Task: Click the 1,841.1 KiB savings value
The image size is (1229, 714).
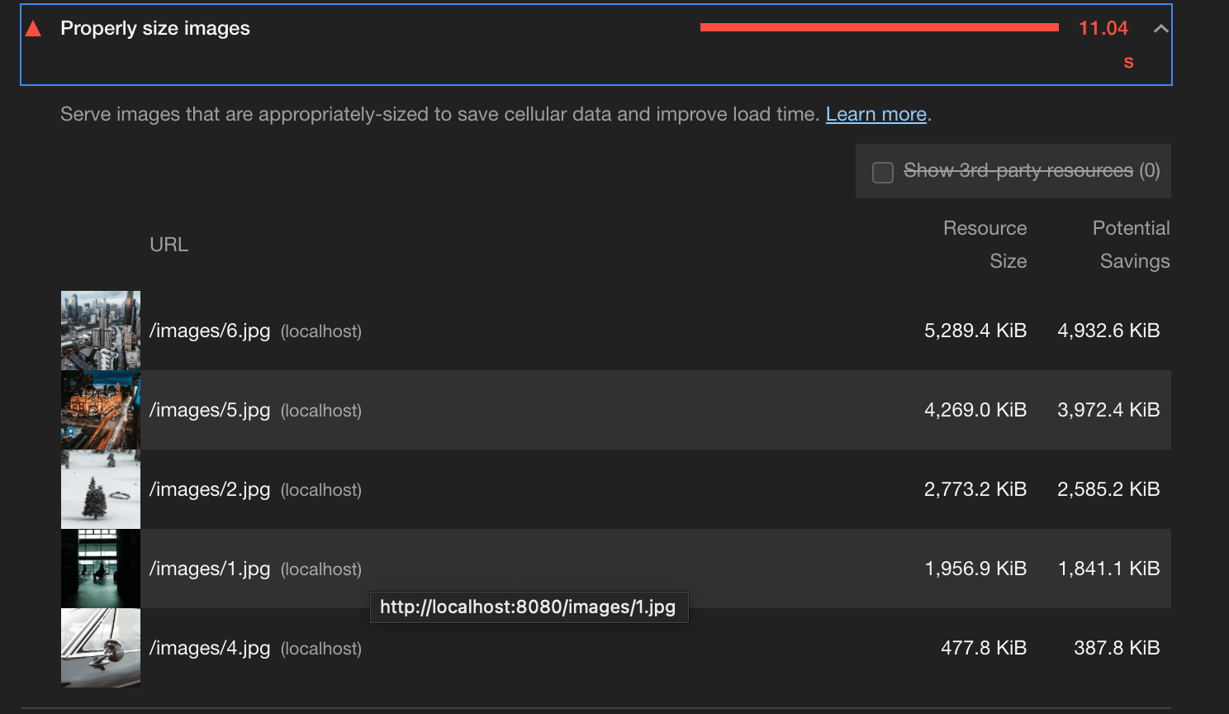Action: point(1108,569)
